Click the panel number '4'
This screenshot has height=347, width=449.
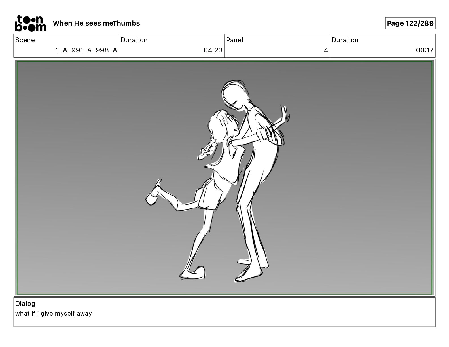pyautogui.click(x=326, y=50)
